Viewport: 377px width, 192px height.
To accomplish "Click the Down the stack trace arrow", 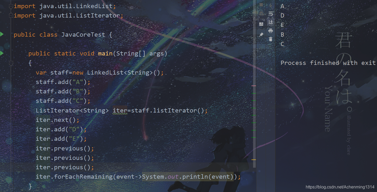I will (x=271, y=5).
